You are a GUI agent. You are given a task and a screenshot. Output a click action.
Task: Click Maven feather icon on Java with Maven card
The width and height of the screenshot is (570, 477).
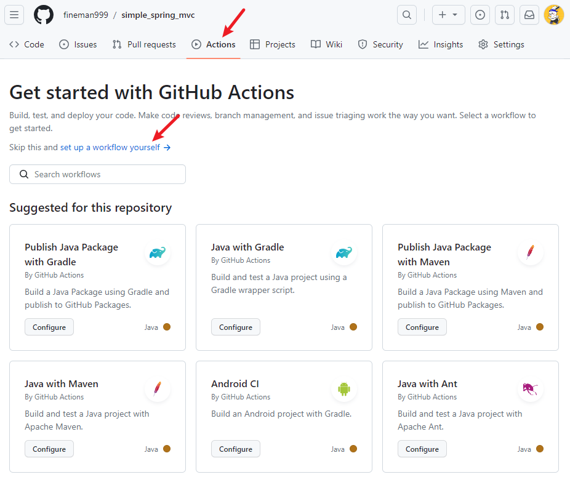[x=158, y=388]
